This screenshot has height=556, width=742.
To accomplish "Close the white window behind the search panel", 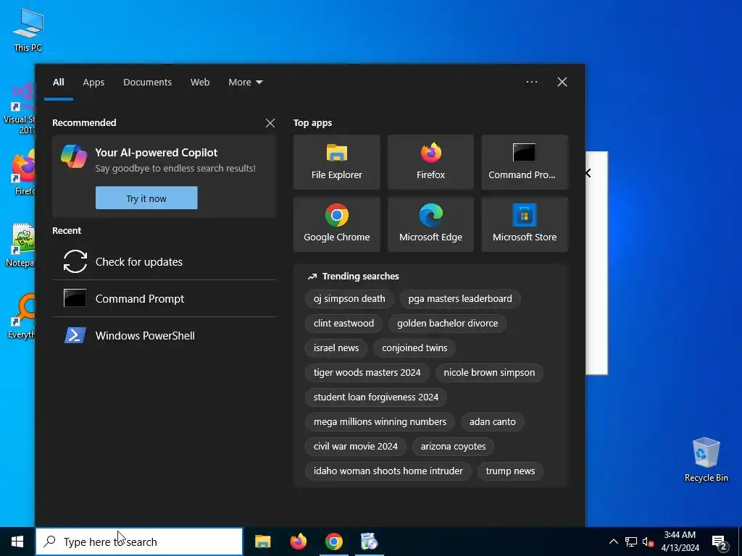I will [x=588, y=173].
